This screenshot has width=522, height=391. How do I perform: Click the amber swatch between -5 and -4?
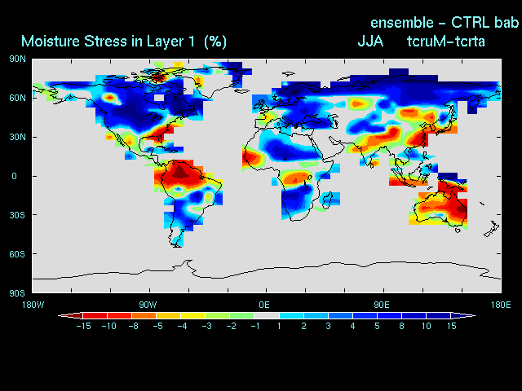tap(169, 315)
